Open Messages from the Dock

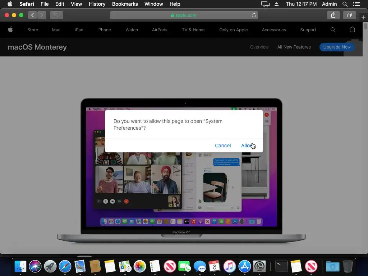199,267
